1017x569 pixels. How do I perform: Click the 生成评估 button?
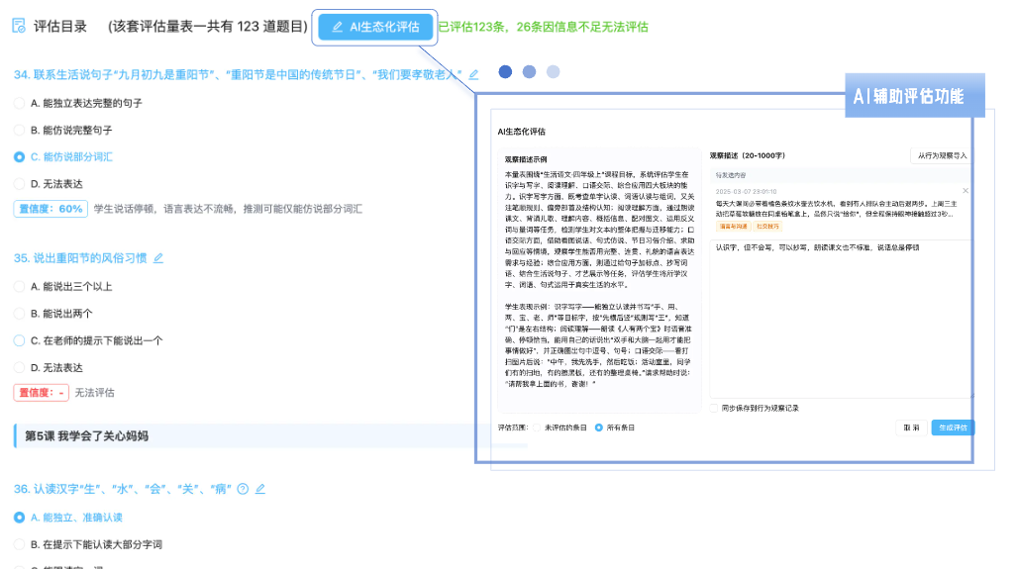tap(953, 427)
